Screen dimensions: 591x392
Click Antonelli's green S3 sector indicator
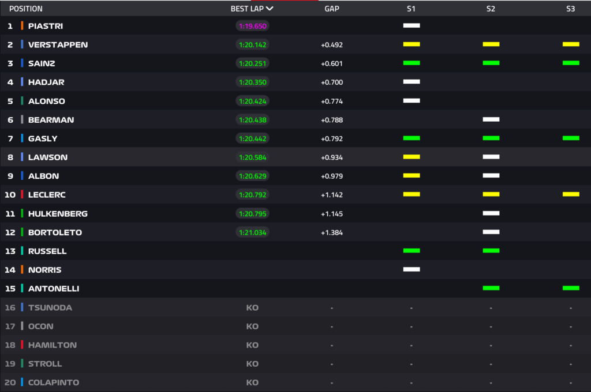pos(570,288)
